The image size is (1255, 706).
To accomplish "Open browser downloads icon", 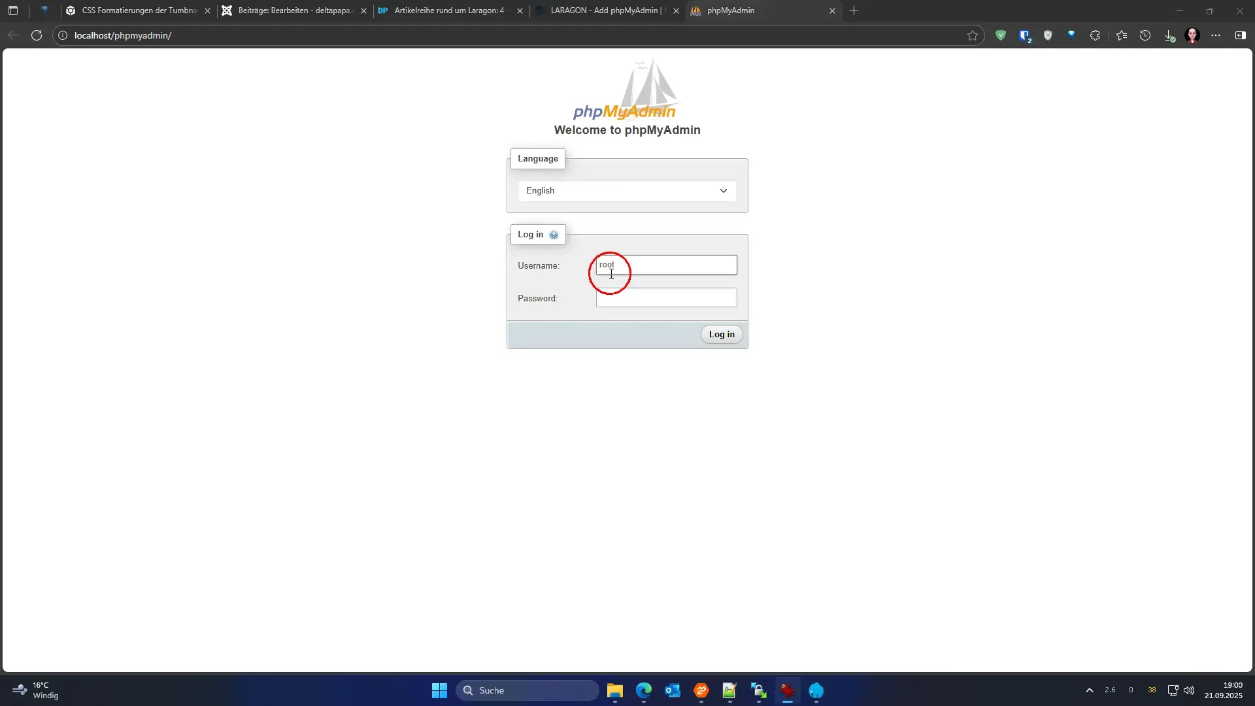I will 1169,35.
